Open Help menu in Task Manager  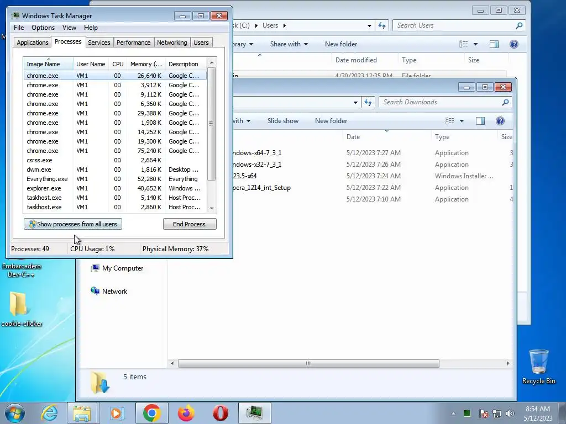pyautogui.click(x=91, y=28)
